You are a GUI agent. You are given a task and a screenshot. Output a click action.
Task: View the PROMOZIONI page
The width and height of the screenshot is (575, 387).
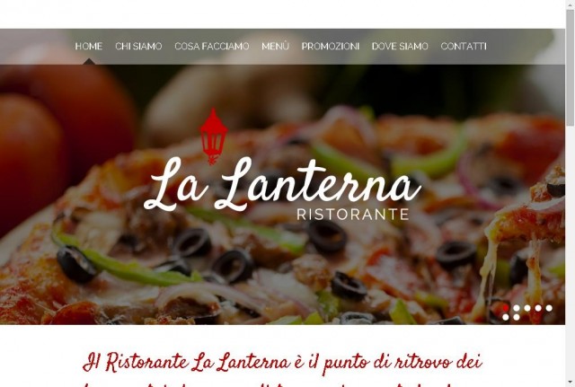(x=331, y=46)
